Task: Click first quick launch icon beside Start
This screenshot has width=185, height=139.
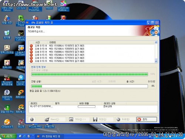Action: pyautogui.click(x=20, y=136)
